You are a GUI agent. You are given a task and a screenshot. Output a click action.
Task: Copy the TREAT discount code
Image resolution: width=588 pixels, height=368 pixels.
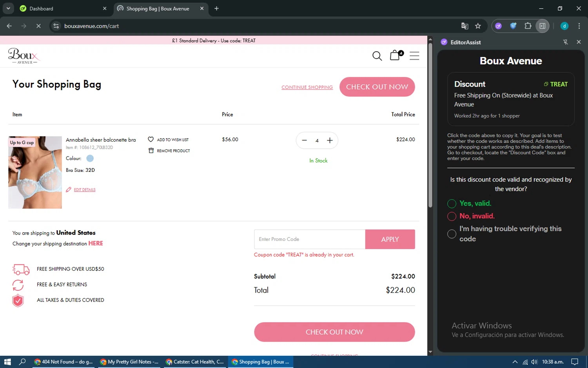555,84
